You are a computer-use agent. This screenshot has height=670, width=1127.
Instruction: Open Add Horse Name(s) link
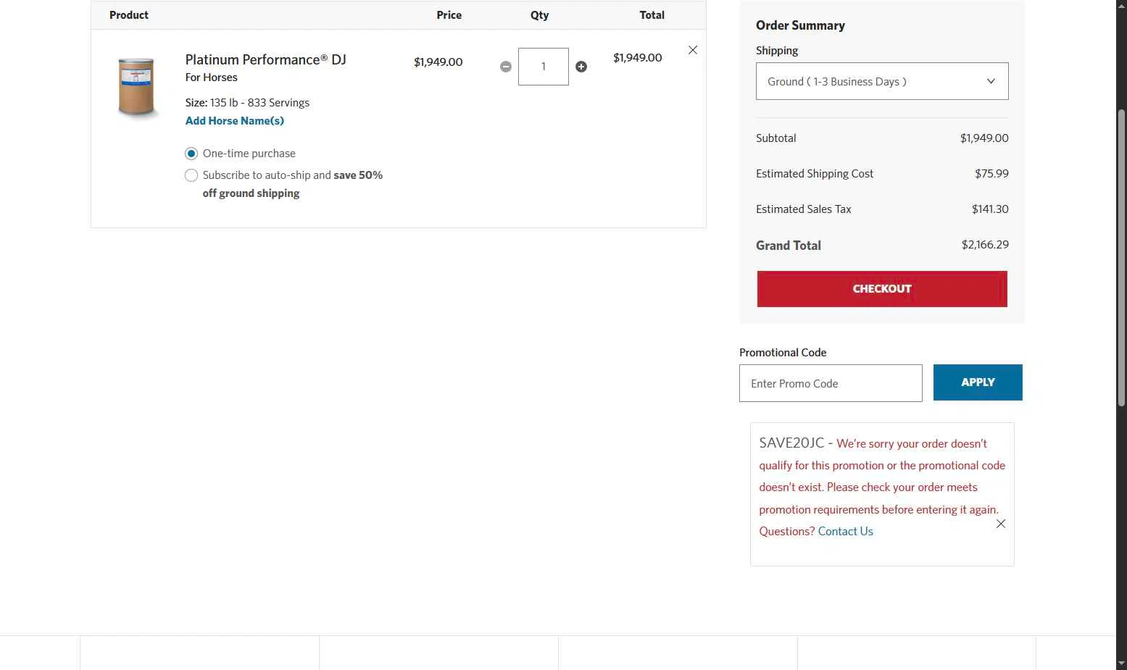235,121
